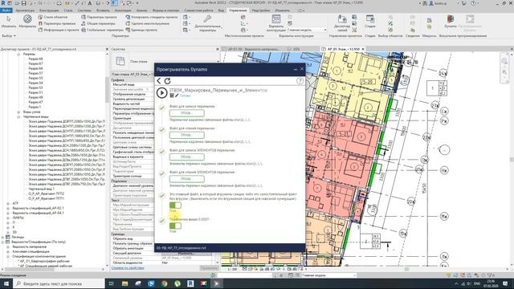Browse for 'Файл для записи ЭЛЕМЕНТОВ перемычек'
The width and height of the screenshot is (514, 289).
click(187, 157)
